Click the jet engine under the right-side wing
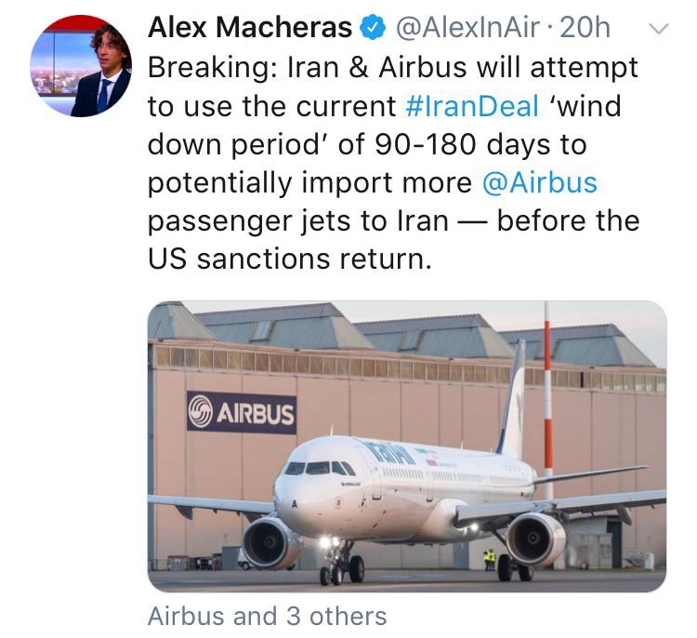This screenshot has height=638, width=697. (x=535, y=538)
